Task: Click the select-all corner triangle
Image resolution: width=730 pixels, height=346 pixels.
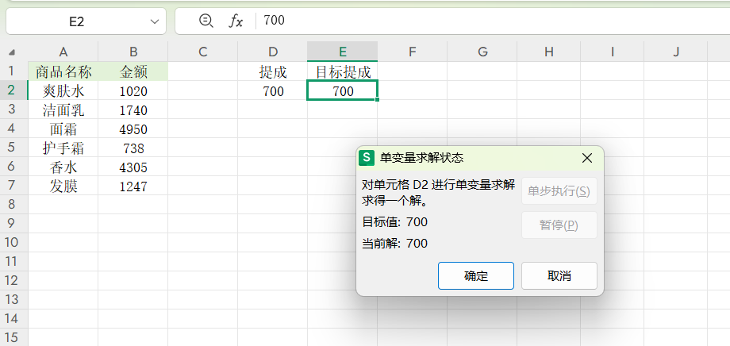Action: coord(12,52)
